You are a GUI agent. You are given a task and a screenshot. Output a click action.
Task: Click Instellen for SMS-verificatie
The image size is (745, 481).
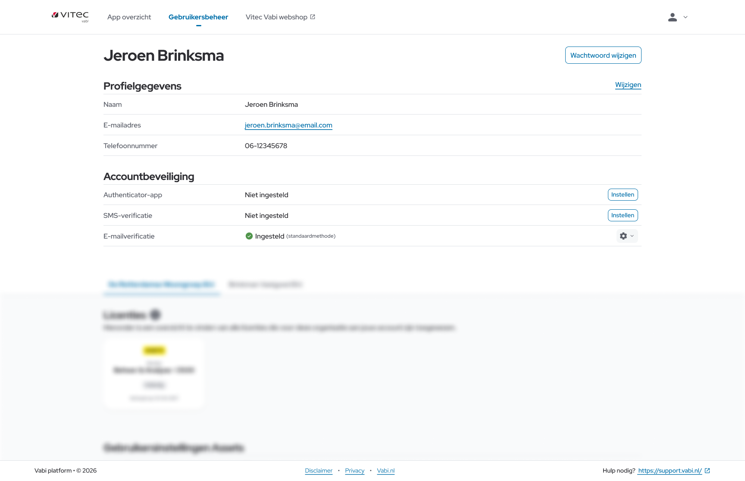click(623, 215)
